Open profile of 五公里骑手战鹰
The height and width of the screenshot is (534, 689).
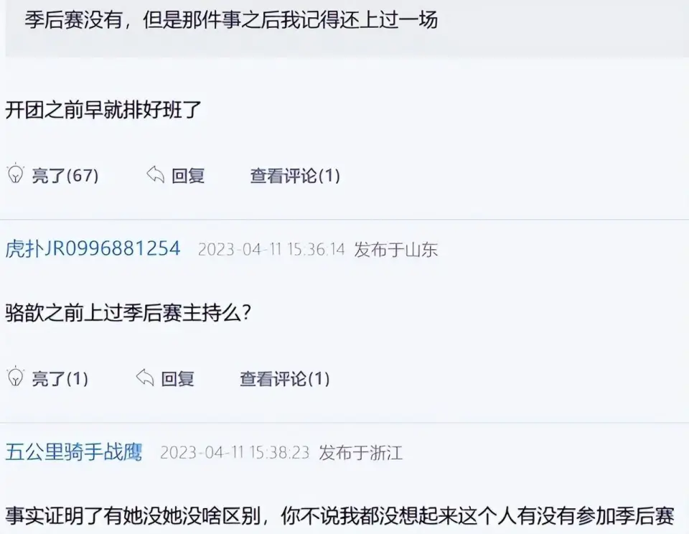point(74,451)
